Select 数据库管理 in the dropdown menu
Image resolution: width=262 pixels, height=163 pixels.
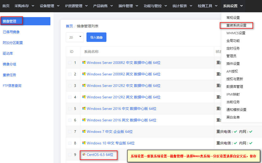tap(235, 87)
